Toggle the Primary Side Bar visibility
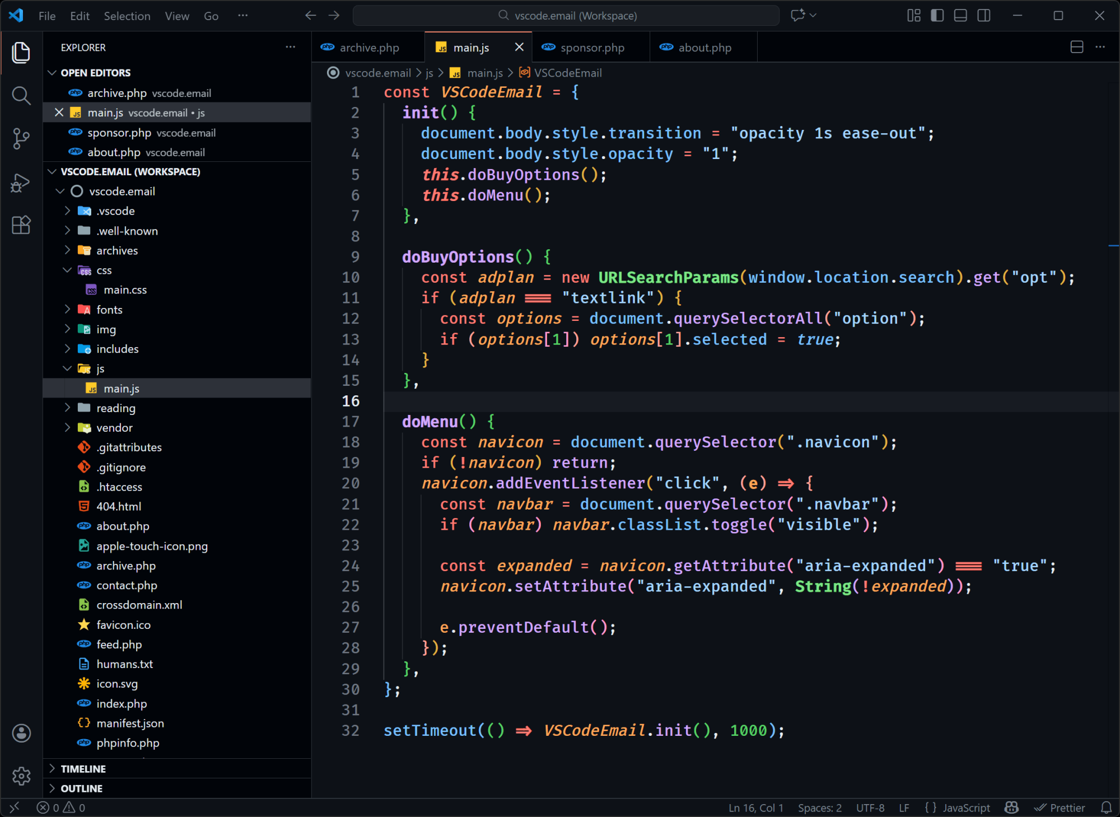 click(x=937, y=15)
